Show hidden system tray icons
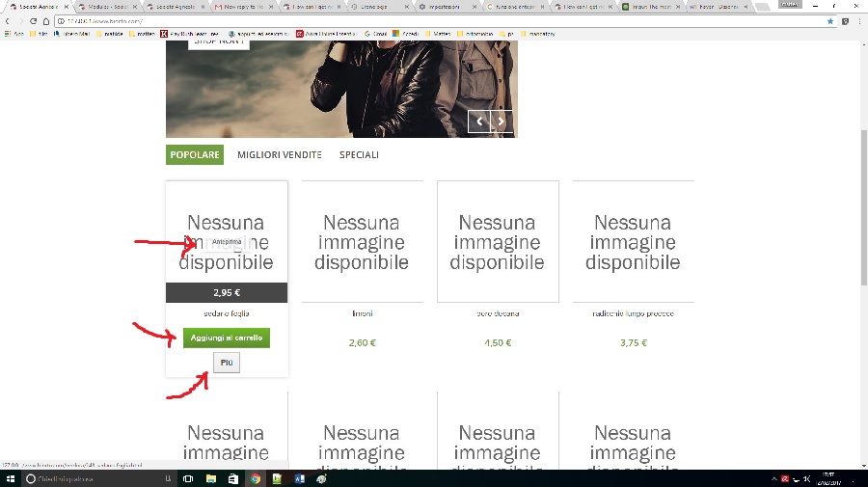Viewport: 868px width, 487px height. (x=773, y=478)
